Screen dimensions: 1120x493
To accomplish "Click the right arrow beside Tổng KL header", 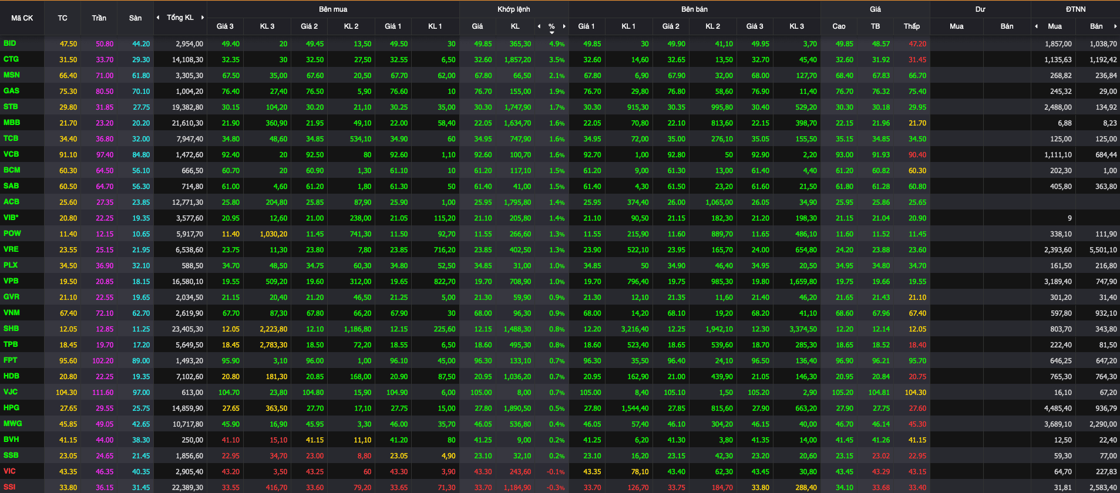I will click(203, 18).
